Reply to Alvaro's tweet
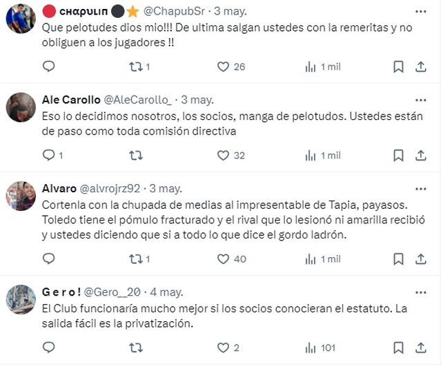The image size is (443, 366). pyautogui.click(x=48, y=259)
